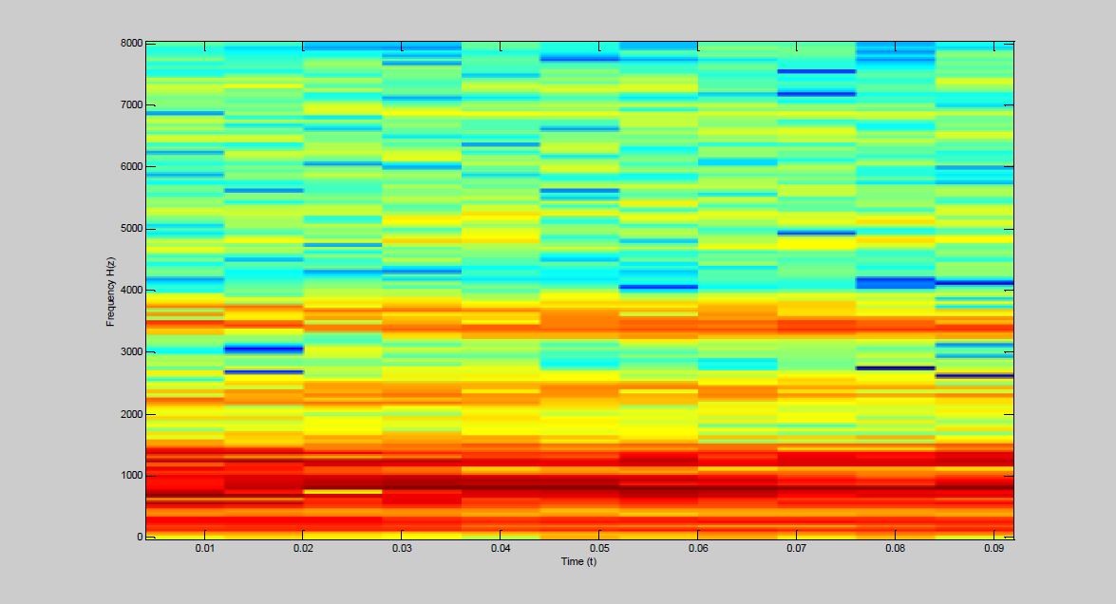1116x604 pixels.
Task: Click dark blue band near 5000 Hz at 0.07
Action: 816,233
